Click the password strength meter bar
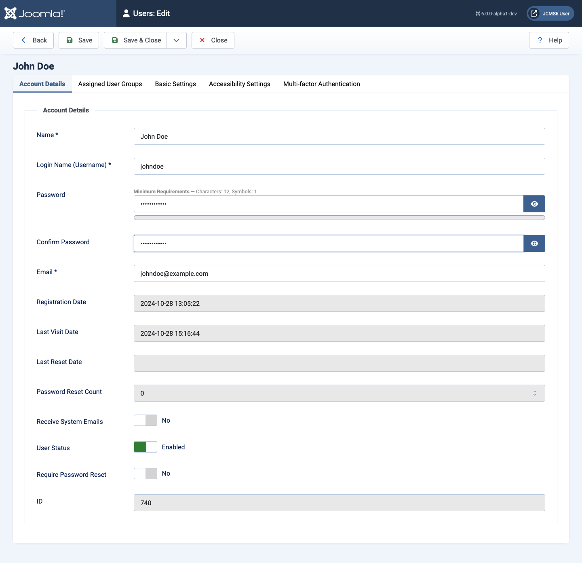 (339, 217)
